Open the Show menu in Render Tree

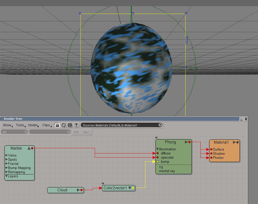pyautogui.click(x=8, y=125)
